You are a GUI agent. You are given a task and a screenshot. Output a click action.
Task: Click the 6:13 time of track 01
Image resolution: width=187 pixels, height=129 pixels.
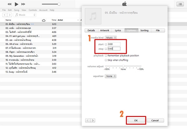54,24
